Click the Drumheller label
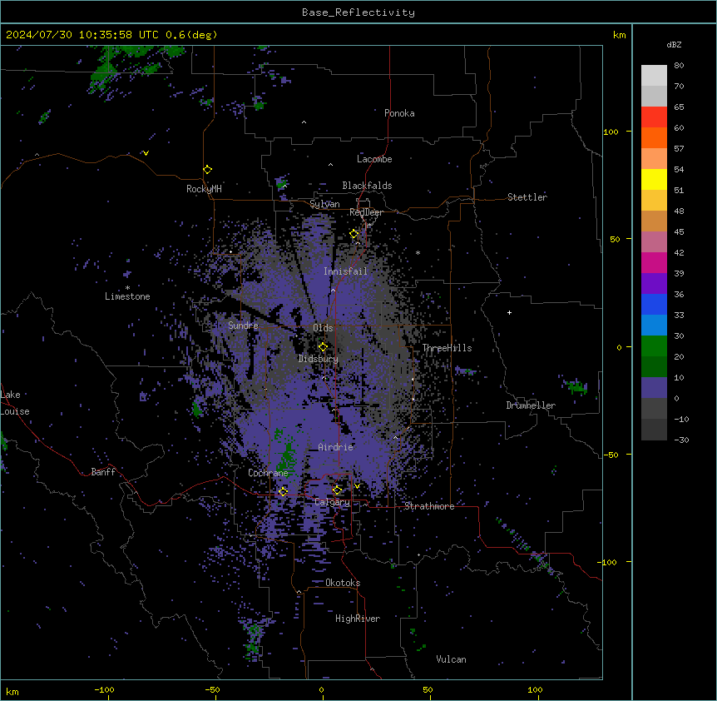Screen dimensions: 717x701 531,405
